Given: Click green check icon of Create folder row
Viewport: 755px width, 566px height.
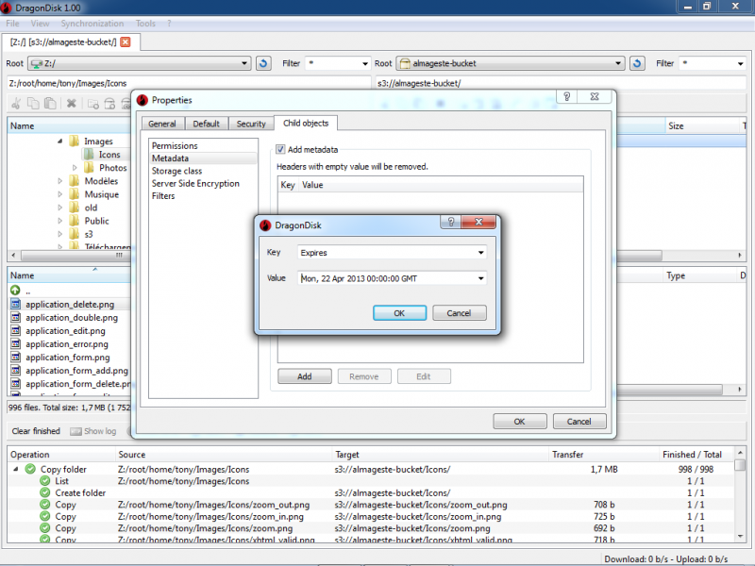Looking at the screenshot, I should pyautogui.click(x=45, y=492).
